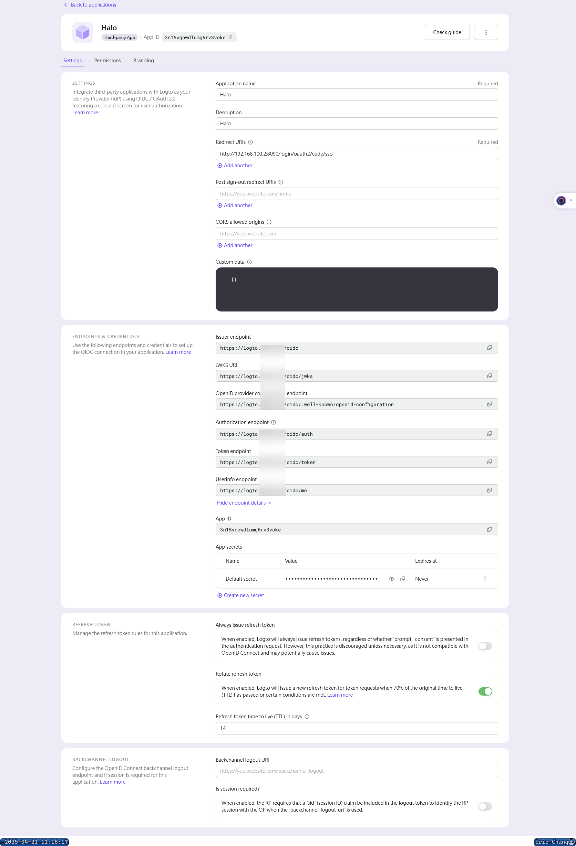Copy the Default secret value
This screenshot has height=846, width=576.
point(403,579)
